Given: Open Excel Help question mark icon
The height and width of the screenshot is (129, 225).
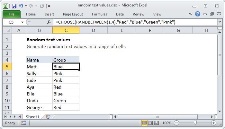Looking at the screenshot, I should 198,14.
